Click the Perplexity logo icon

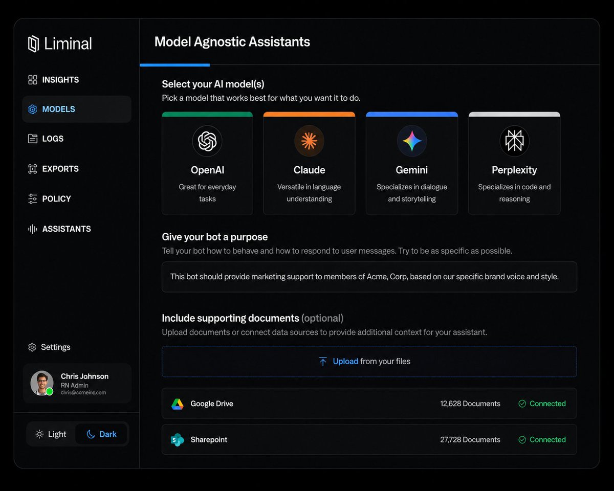(514, 141)
